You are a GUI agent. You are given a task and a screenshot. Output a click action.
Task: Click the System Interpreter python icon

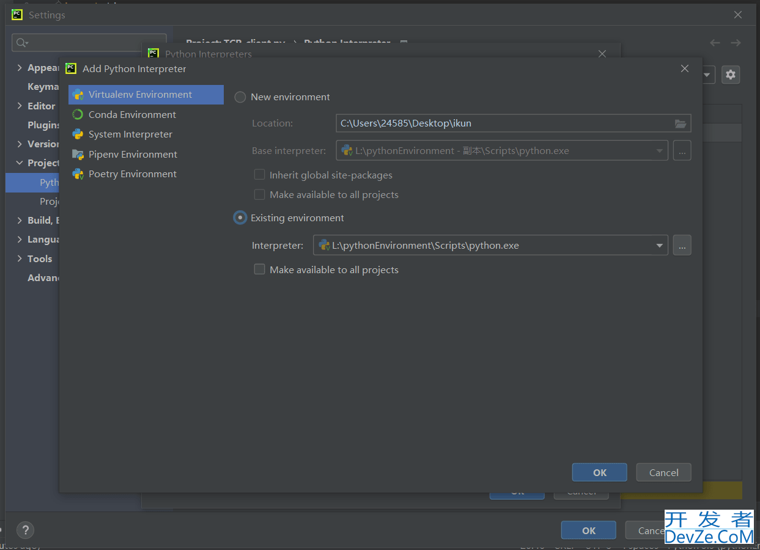pyautogui.click(x=78, y=134)
